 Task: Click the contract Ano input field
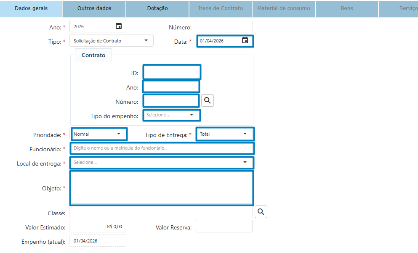(171, 87)
